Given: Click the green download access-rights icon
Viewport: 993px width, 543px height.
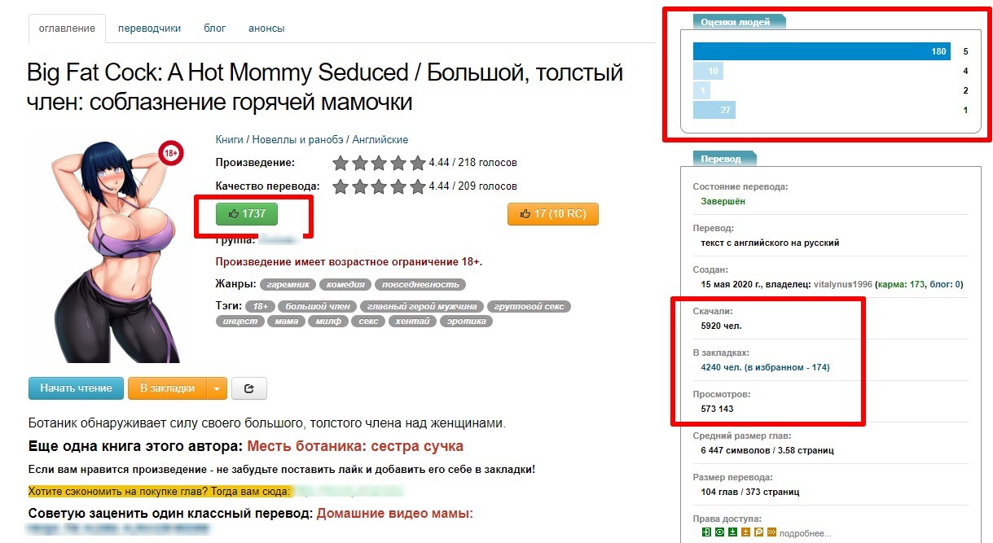Looking at the screenshot, I should coord(732,532).
